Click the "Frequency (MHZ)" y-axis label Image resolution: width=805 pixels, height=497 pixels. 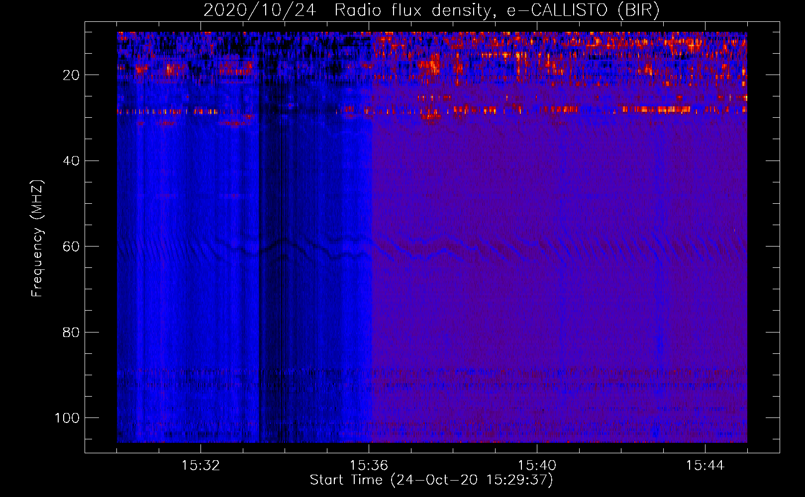click(37, 238)
